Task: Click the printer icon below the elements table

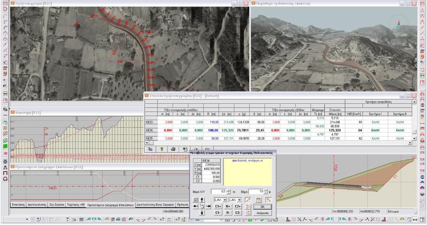Action: point(173,149)
